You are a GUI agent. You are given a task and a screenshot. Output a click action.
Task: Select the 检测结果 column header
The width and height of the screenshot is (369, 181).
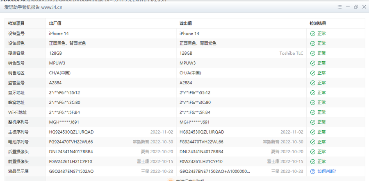pyautogui.click(x=318, y=23)
